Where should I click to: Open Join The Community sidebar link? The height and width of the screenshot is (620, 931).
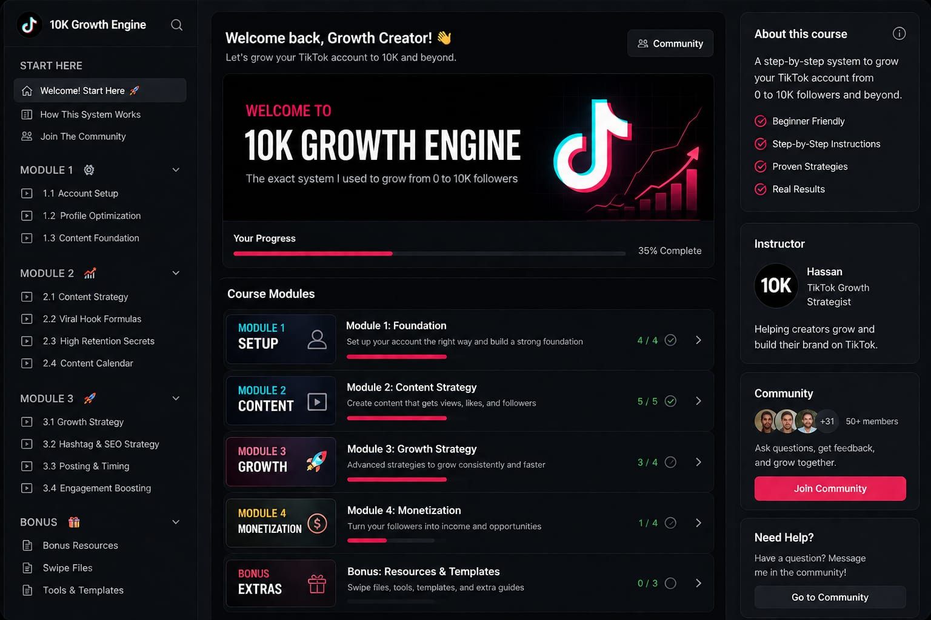click(83, 136)
